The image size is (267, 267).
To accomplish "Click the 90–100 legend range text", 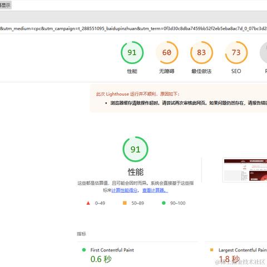I will pyautogui.click(x=178, y=203).
